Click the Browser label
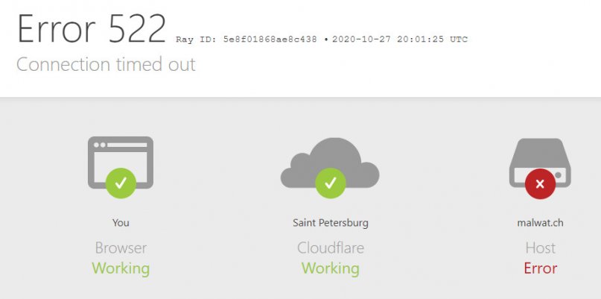601x299 pixels. (x=121, y=248)
